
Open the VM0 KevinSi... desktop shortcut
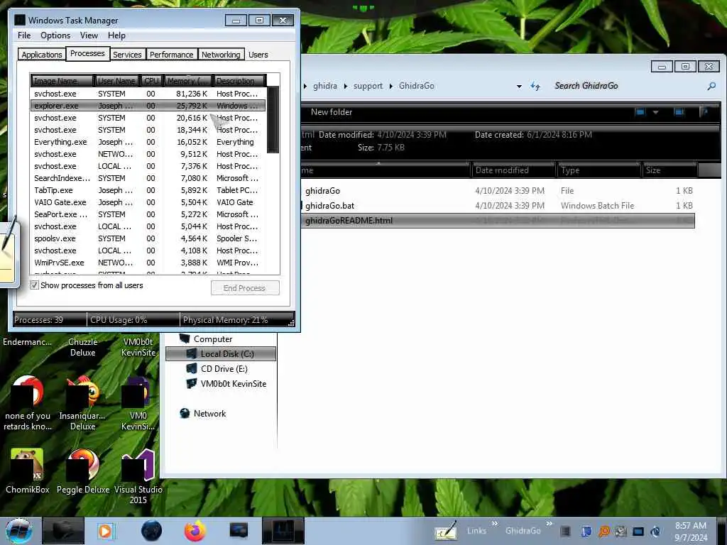138,404
